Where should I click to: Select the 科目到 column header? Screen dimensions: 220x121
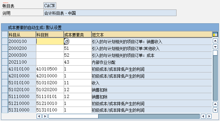click(50, 35)
